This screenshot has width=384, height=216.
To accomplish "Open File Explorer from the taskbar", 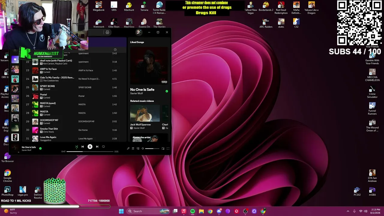I will pyautogui.click(x=201, y=211).
